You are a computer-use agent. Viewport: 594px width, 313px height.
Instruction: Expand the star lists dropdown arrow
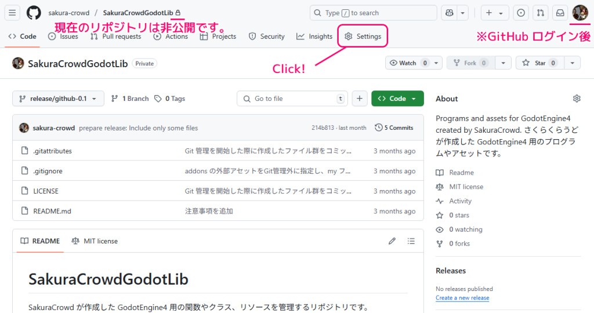click(x=572, y=63)
